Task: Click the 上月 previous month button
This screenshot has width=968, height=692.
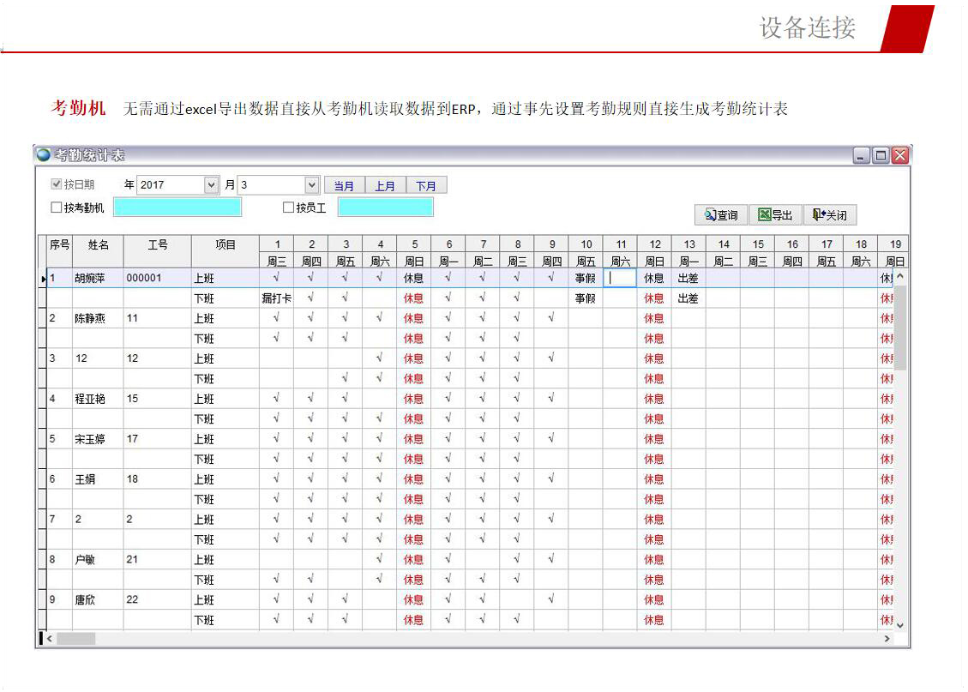Action: coord(385,185)
